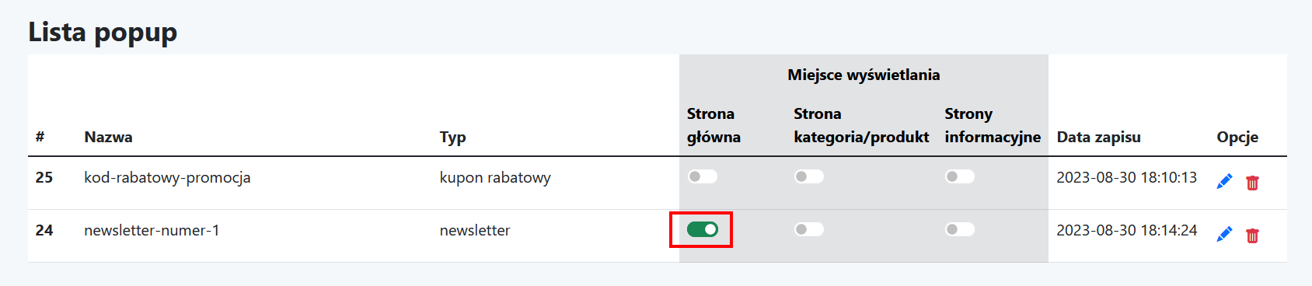Enable Strona główna for kod-rabatowy-promocja
The width and height of the screenshot is (1312, 286).
(702, 176)
